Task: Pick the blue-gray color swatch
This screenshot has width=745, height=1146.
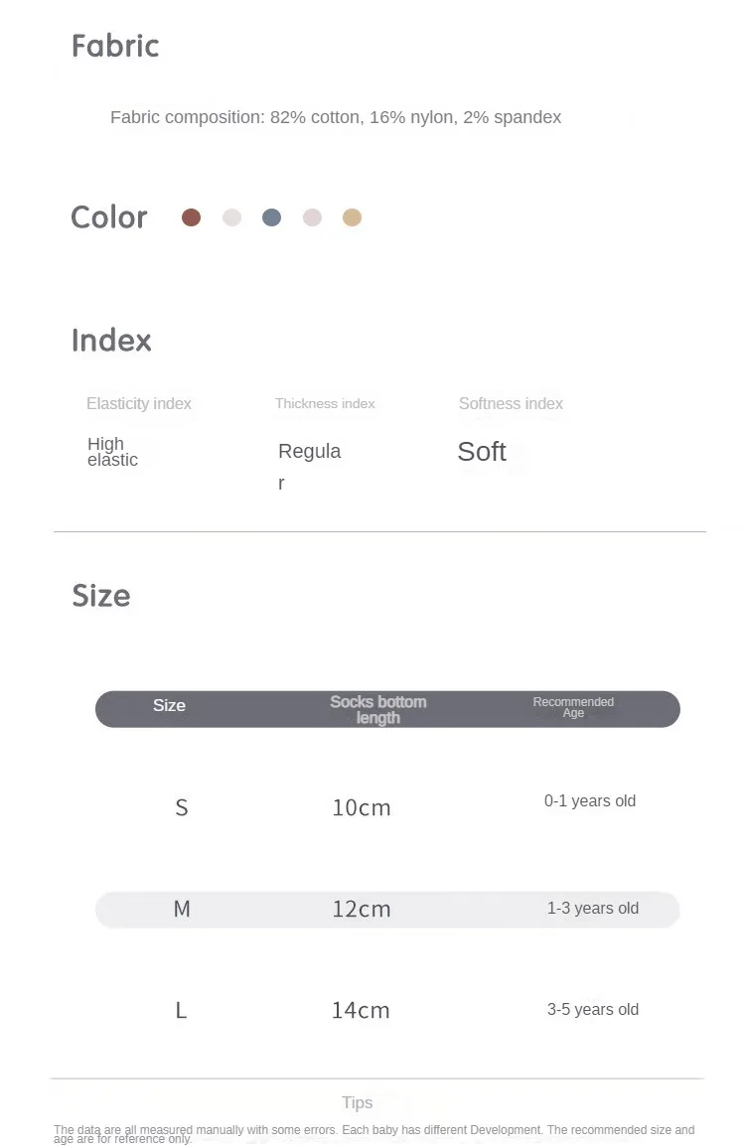Action: 272,217
